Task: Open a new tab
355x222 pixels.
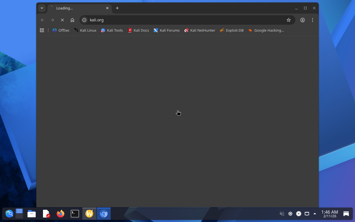Action: pos(117,8)
